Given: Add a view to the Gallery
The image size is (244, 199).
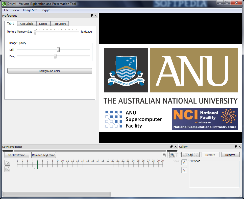Looking at the screenshot, I should pos(190,155).
